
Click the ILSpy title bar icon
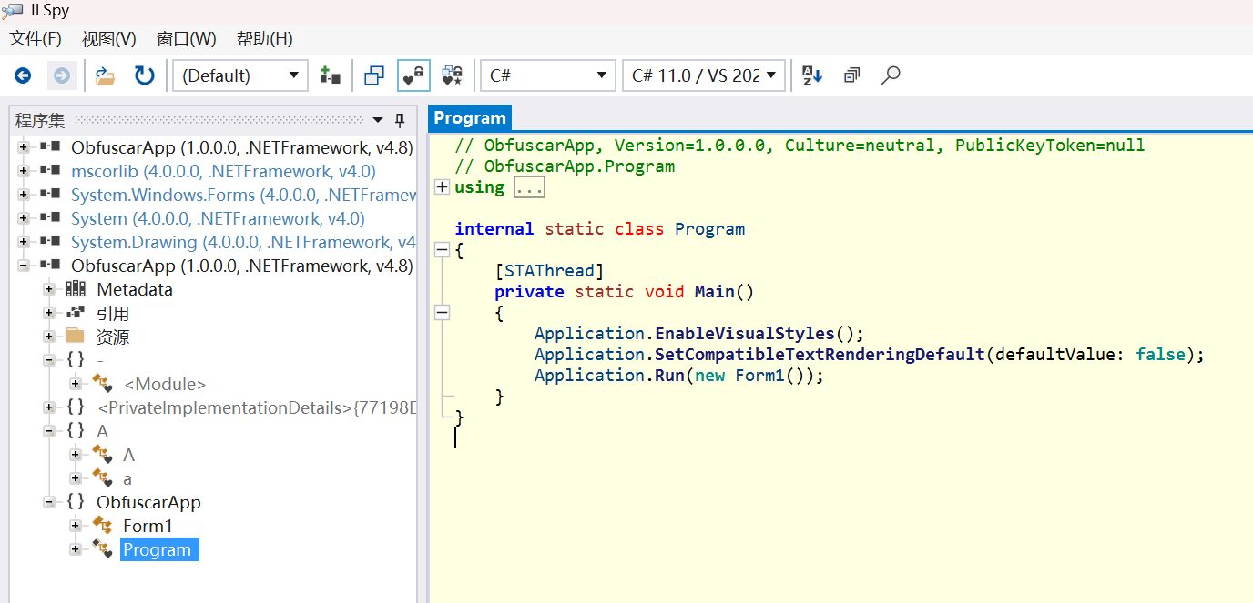(12, 11)
